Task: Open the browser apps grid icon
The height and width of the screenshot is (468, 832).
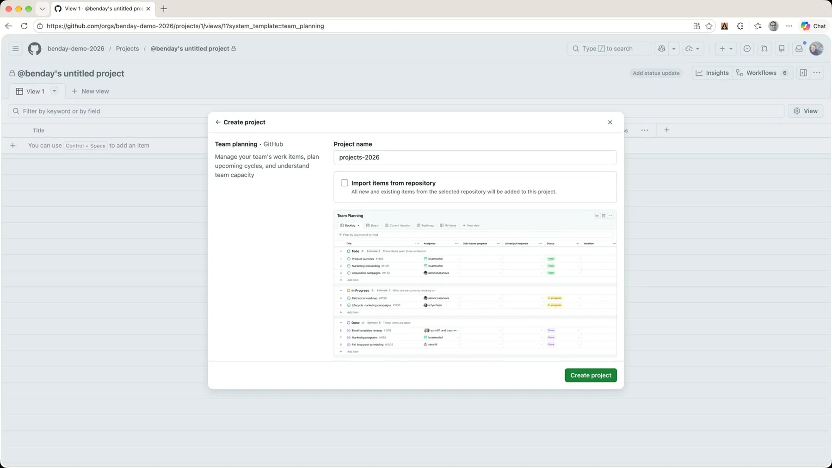Action: click(x=696, y=26)
